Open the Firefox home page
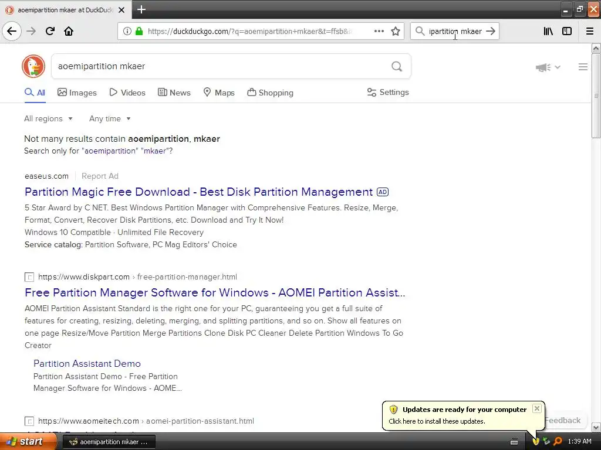The width and height of the screenshot is (601, 450). tap(69, 31)
